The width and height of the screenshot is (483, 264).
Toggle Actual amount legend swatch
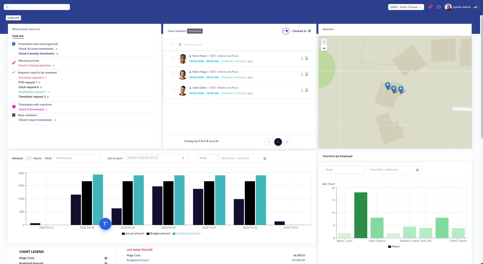123,234
